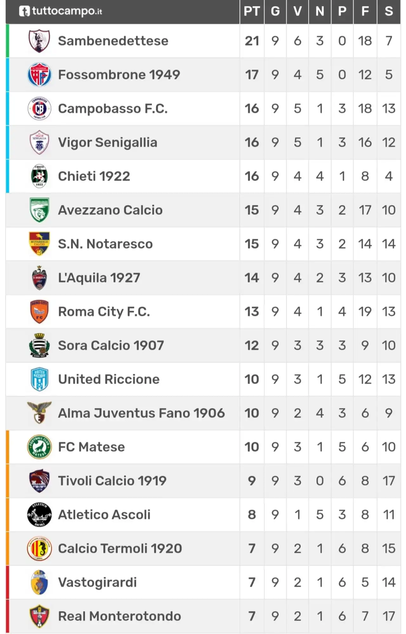The height and width of the screenshot is (634, 406).
Task: Select the Alma Juventus Fano 1906 name
Action: (141, 413)
